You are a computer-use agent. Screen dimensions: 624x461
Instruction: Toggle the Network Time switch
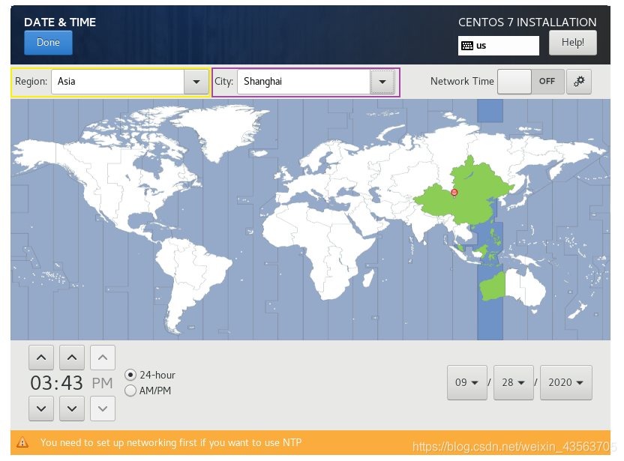pyautogui.click(x=530, y=82)
